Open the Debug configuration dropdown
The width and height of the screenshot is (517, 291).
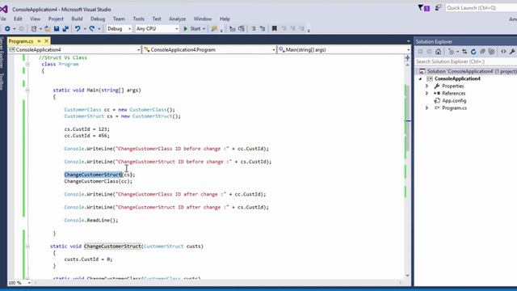[129, 29]
